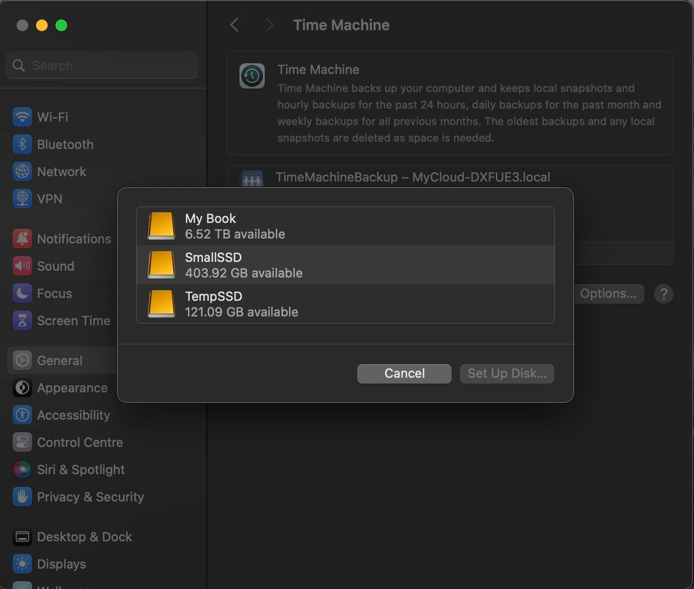Open the Sound speaker icon
Screen dimensions: 694x589
click(22, 266)
